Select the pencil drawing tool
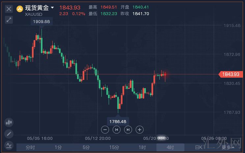 [9, 134]
